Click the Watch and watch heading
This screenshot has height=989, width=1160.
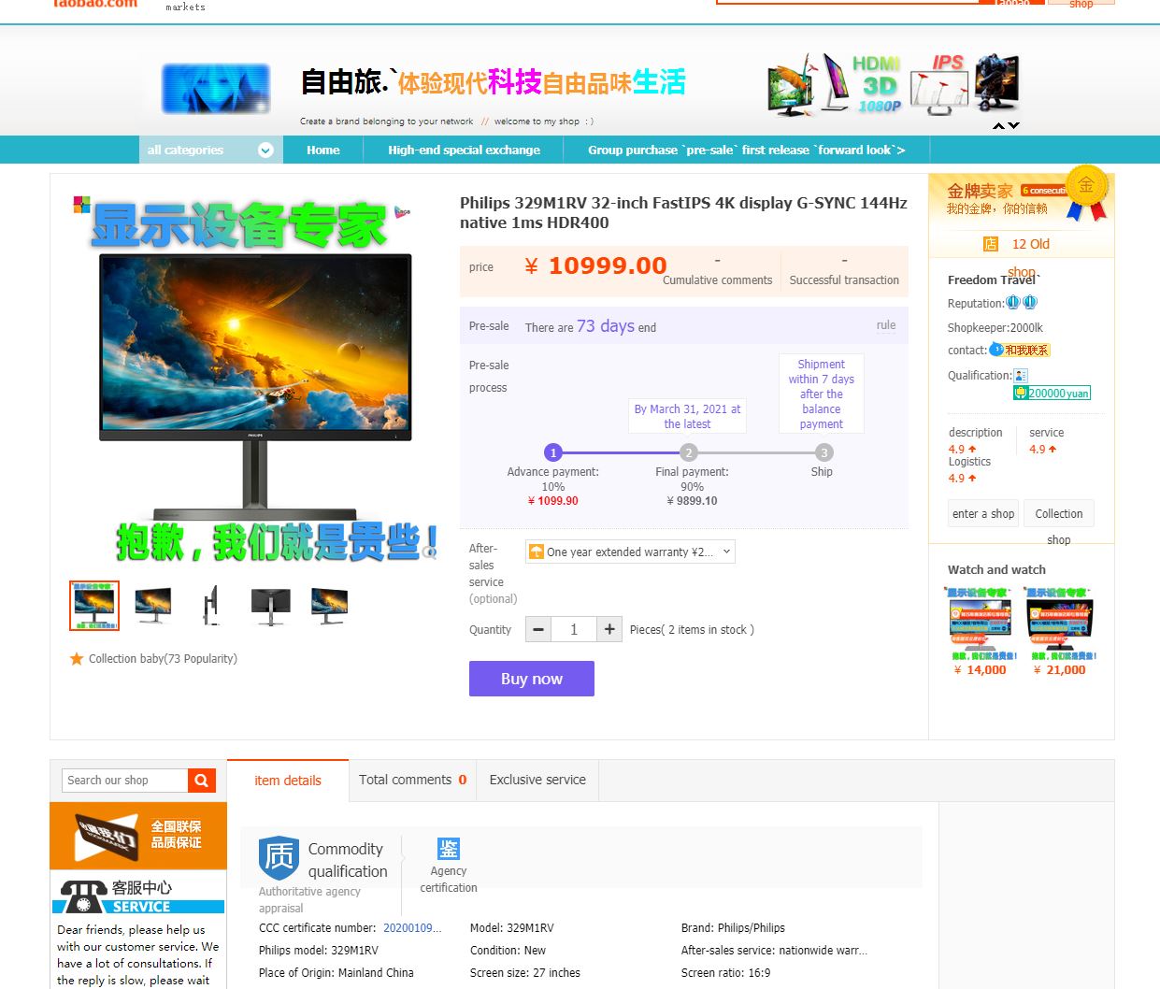pyautogui.click(x=996, y=569)
